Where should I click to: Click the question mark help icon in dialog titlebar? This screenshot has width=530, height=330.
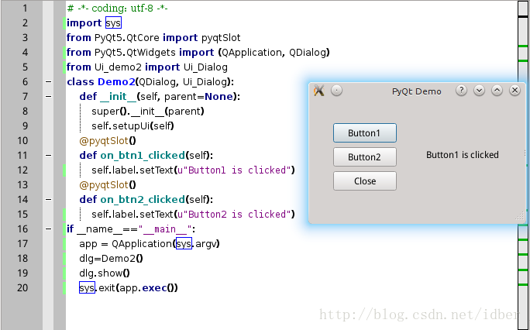point(461,91)
